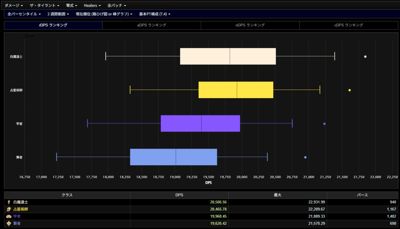
Task: Click the 占星術師 link in the table
Action: [21, 209]
